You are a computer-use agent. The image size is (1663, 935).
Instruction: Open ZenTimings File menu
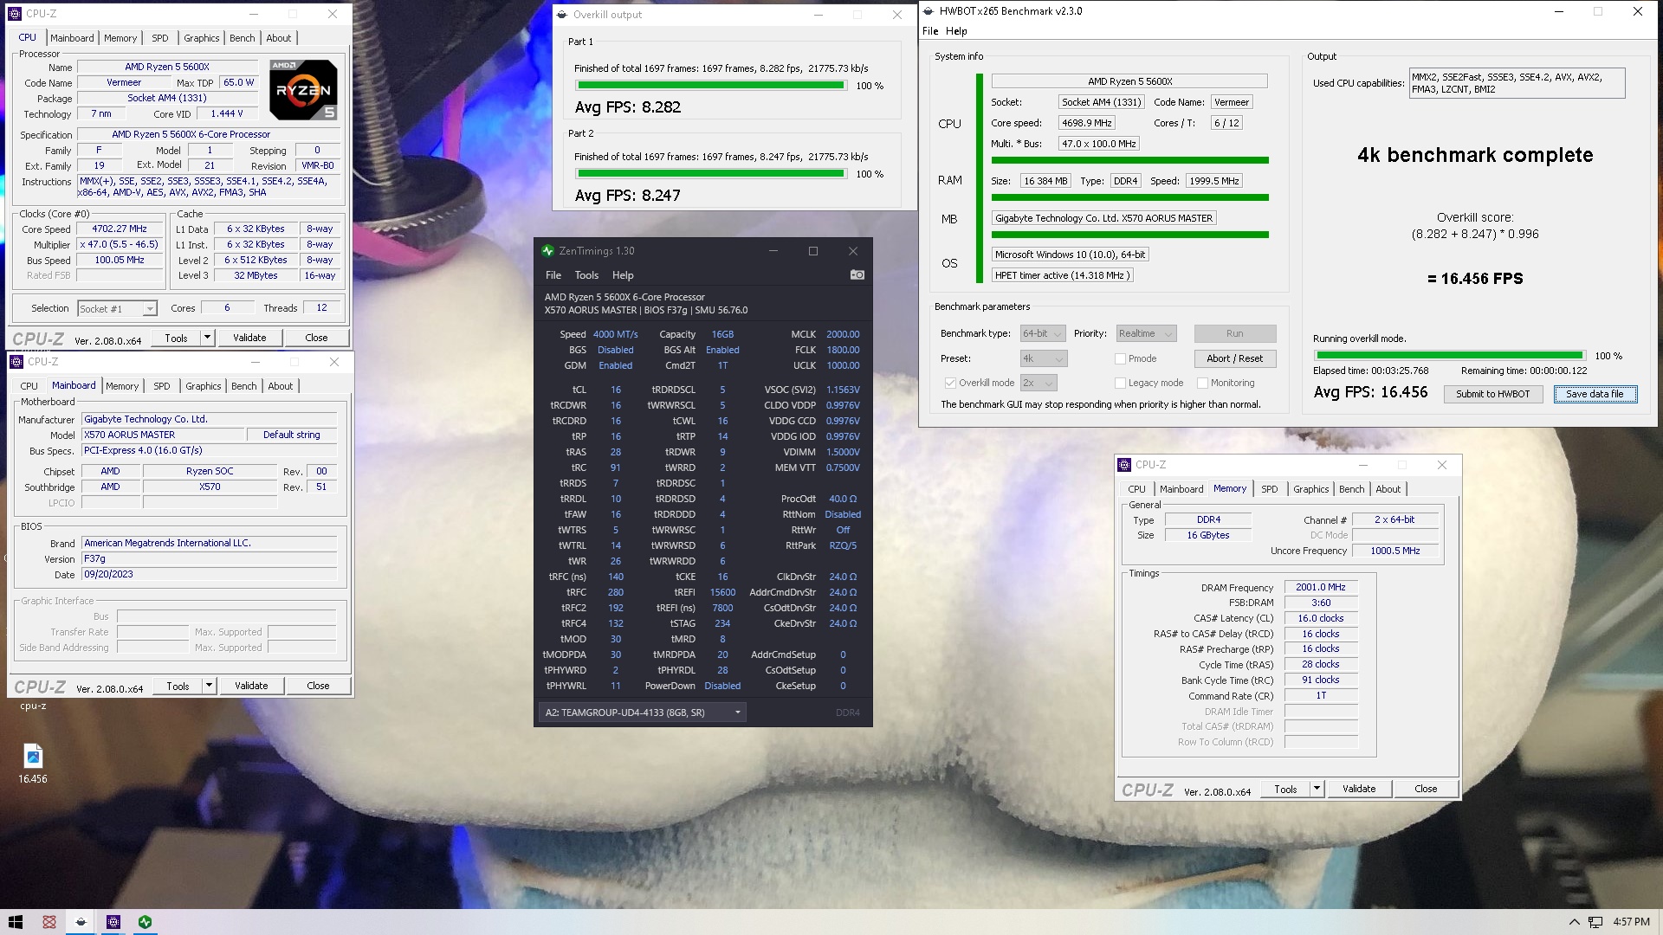(x=553, y=275)
